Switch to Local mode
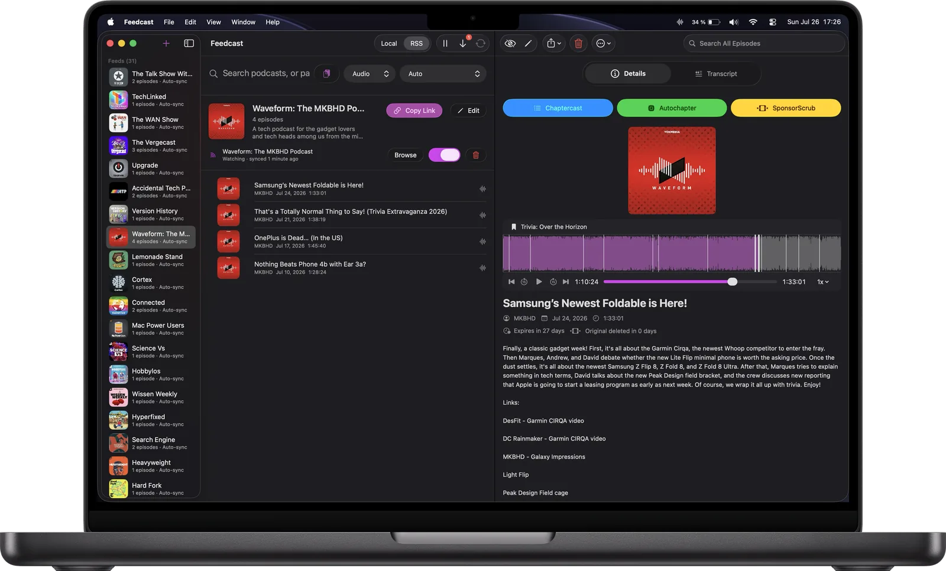Image resolution: width=946 pixels, height=571 pixels. click(389, 44)
